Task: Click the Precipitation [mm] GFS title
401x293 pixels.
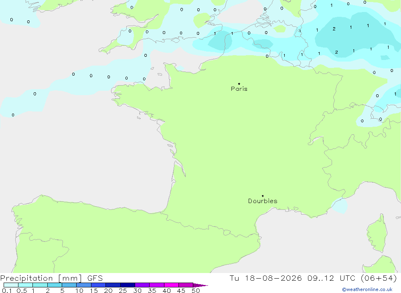Action: 51,278
